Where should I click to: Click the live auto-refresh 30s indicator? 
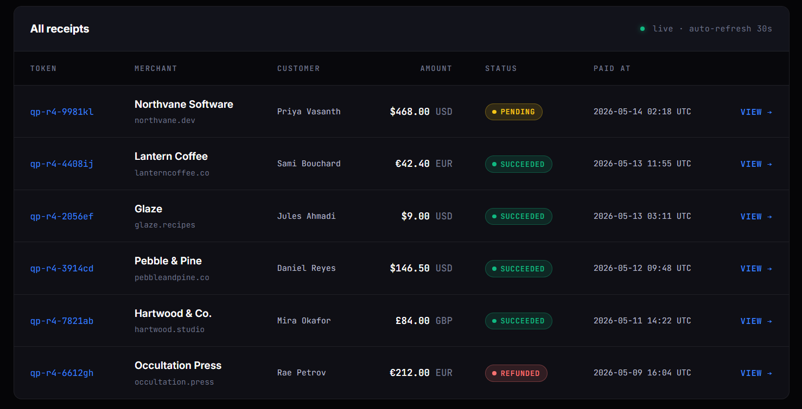pos(706,29)
